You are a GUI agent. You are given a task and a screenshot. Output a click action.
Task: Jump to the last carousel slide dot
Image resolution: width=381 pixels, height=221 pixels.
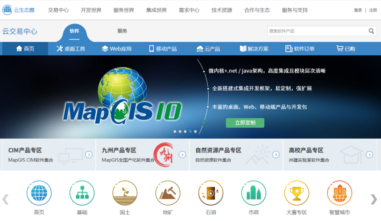(x=195, y=131)
